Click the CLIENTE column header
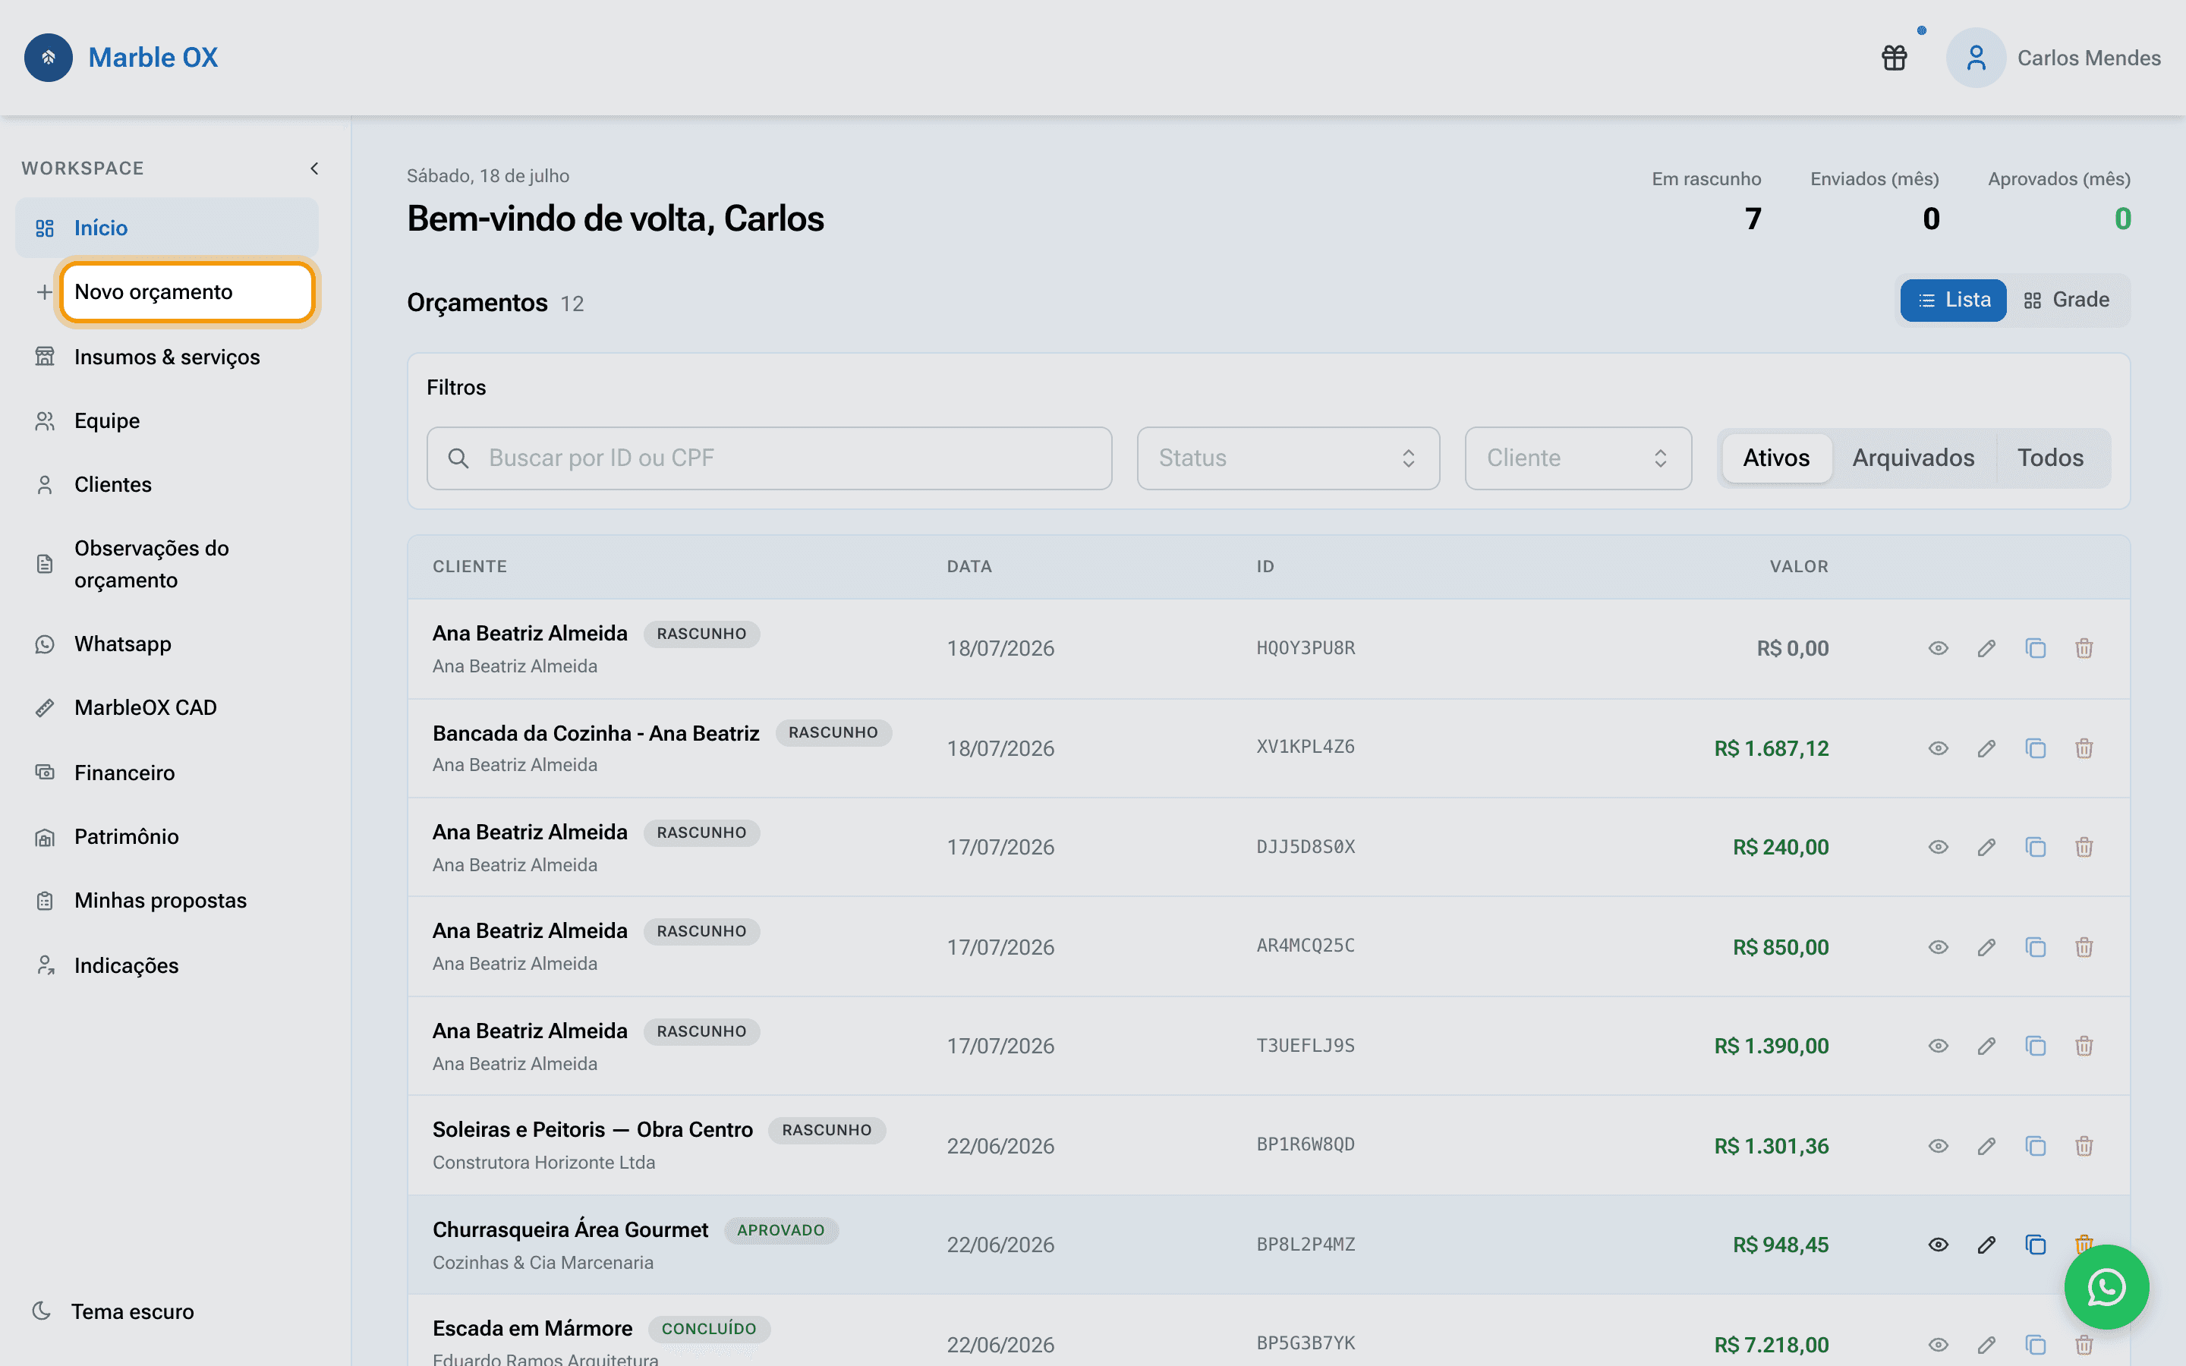The height and width of the screenshot is (1366, 2186). click(x=470, y=566)
